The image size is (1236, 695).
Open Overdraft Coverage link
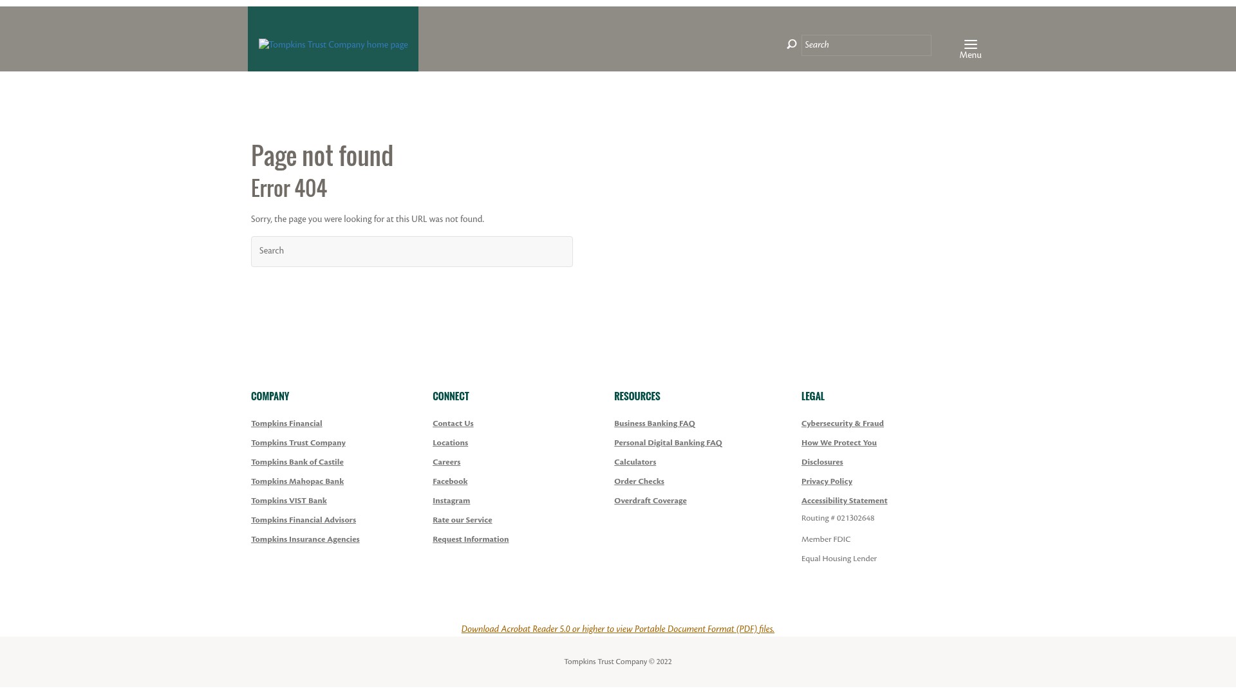coord(650,501)
